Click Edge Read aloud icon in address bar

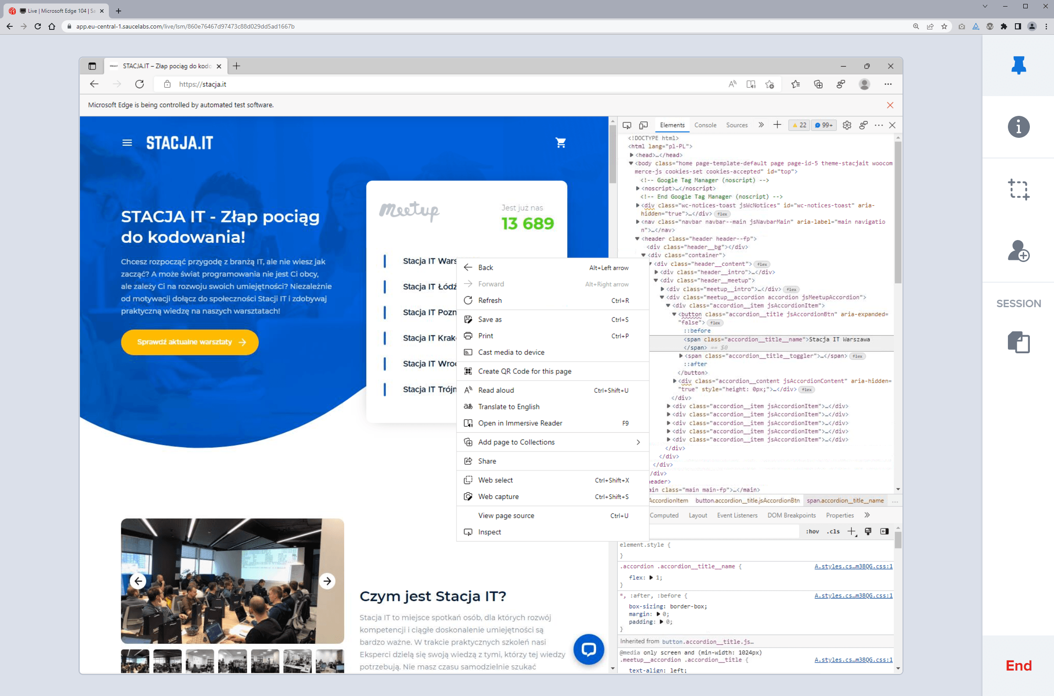[x=732, y=84]
